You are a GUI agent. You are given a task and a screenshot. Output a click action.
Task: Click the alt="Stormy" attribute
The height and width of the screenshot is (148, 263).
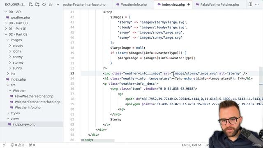230,73
